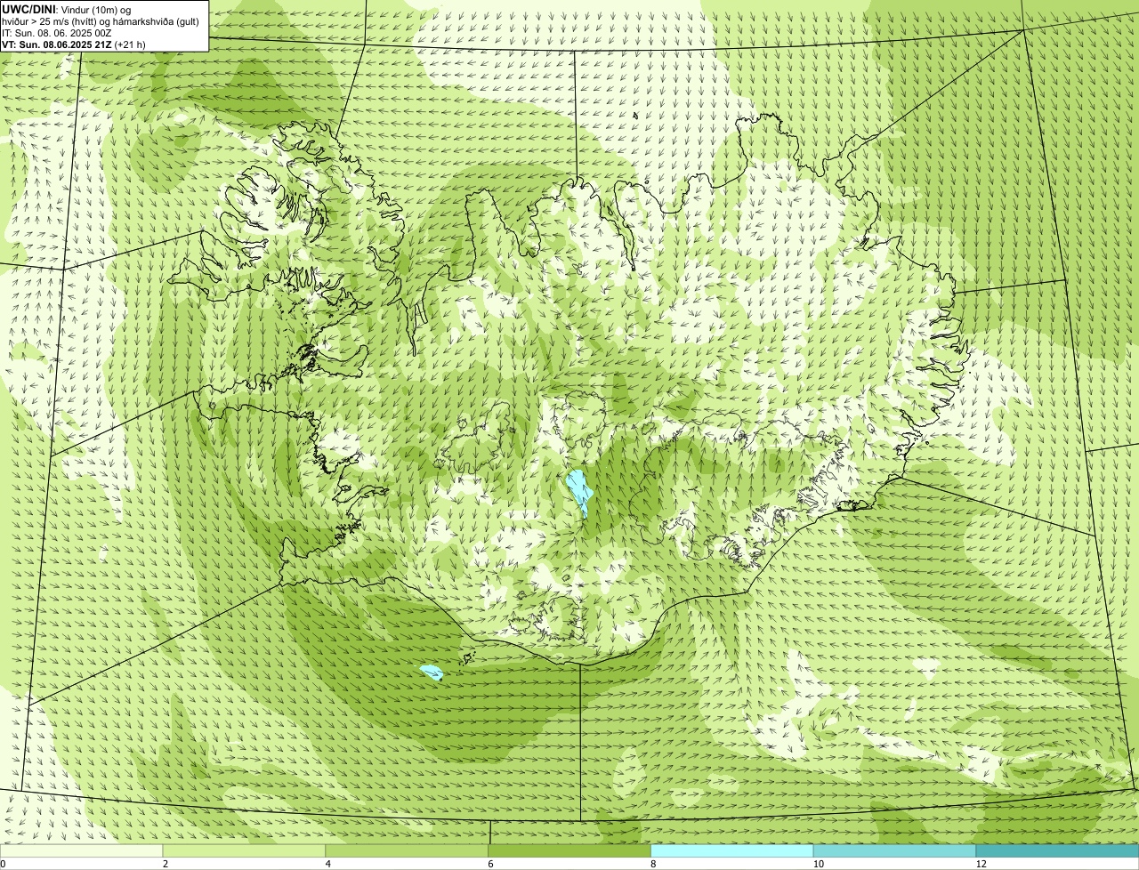Click the 0–2 m/s palest legend swatch

pos(83,850)
